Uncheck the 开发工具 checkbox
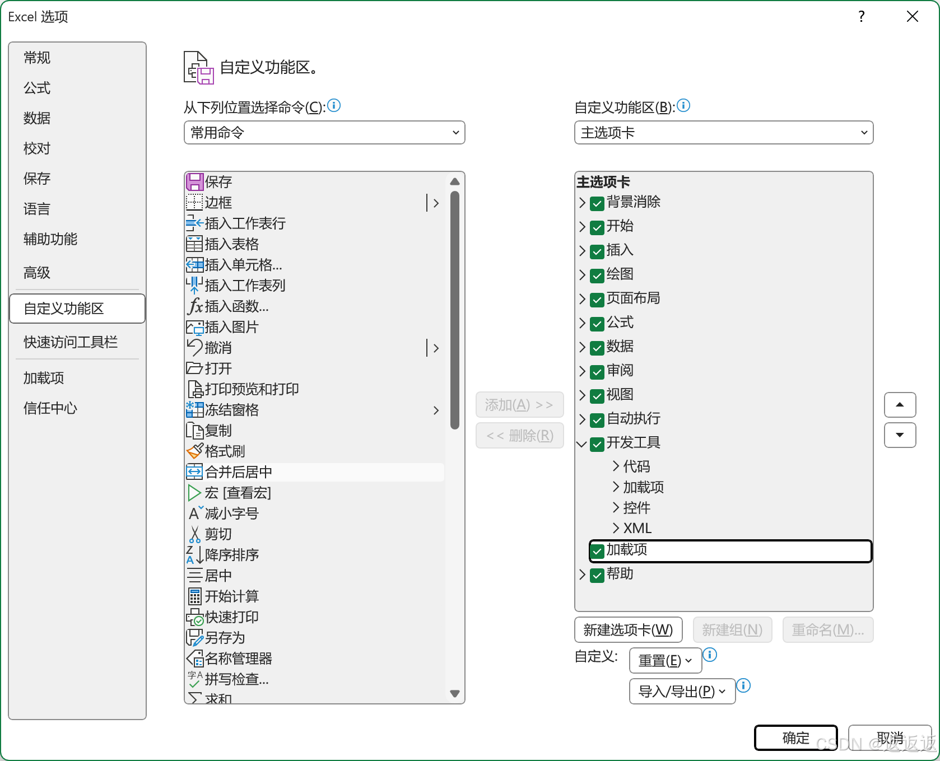The image size is (940, 761). (x=597, y=443)
